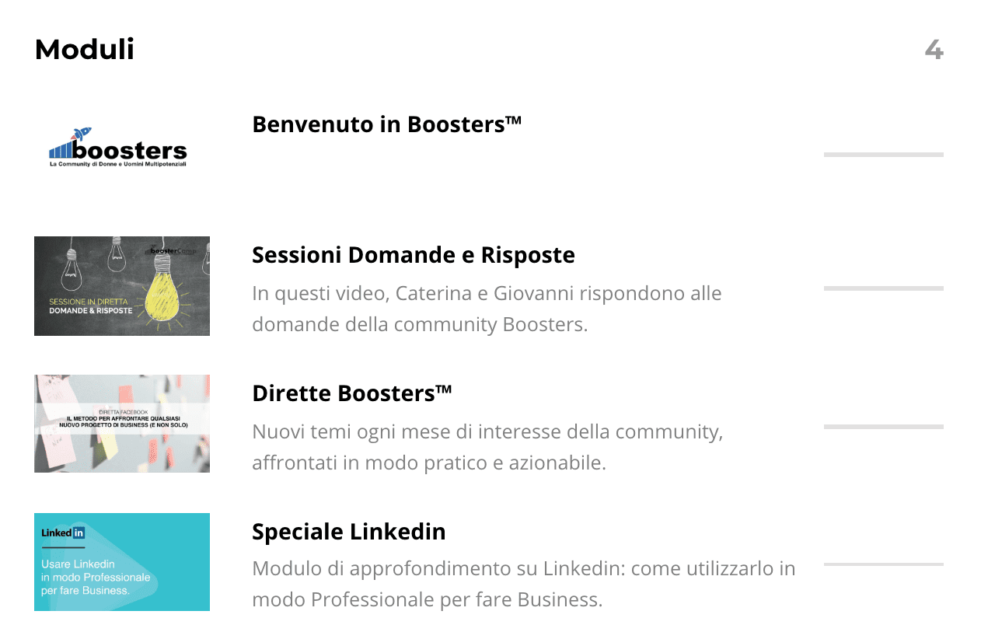Viewport: 981px width, 639px height.
Task: Click the Sessioni Domande e Risposte progress bar
Action: point(883,288)
